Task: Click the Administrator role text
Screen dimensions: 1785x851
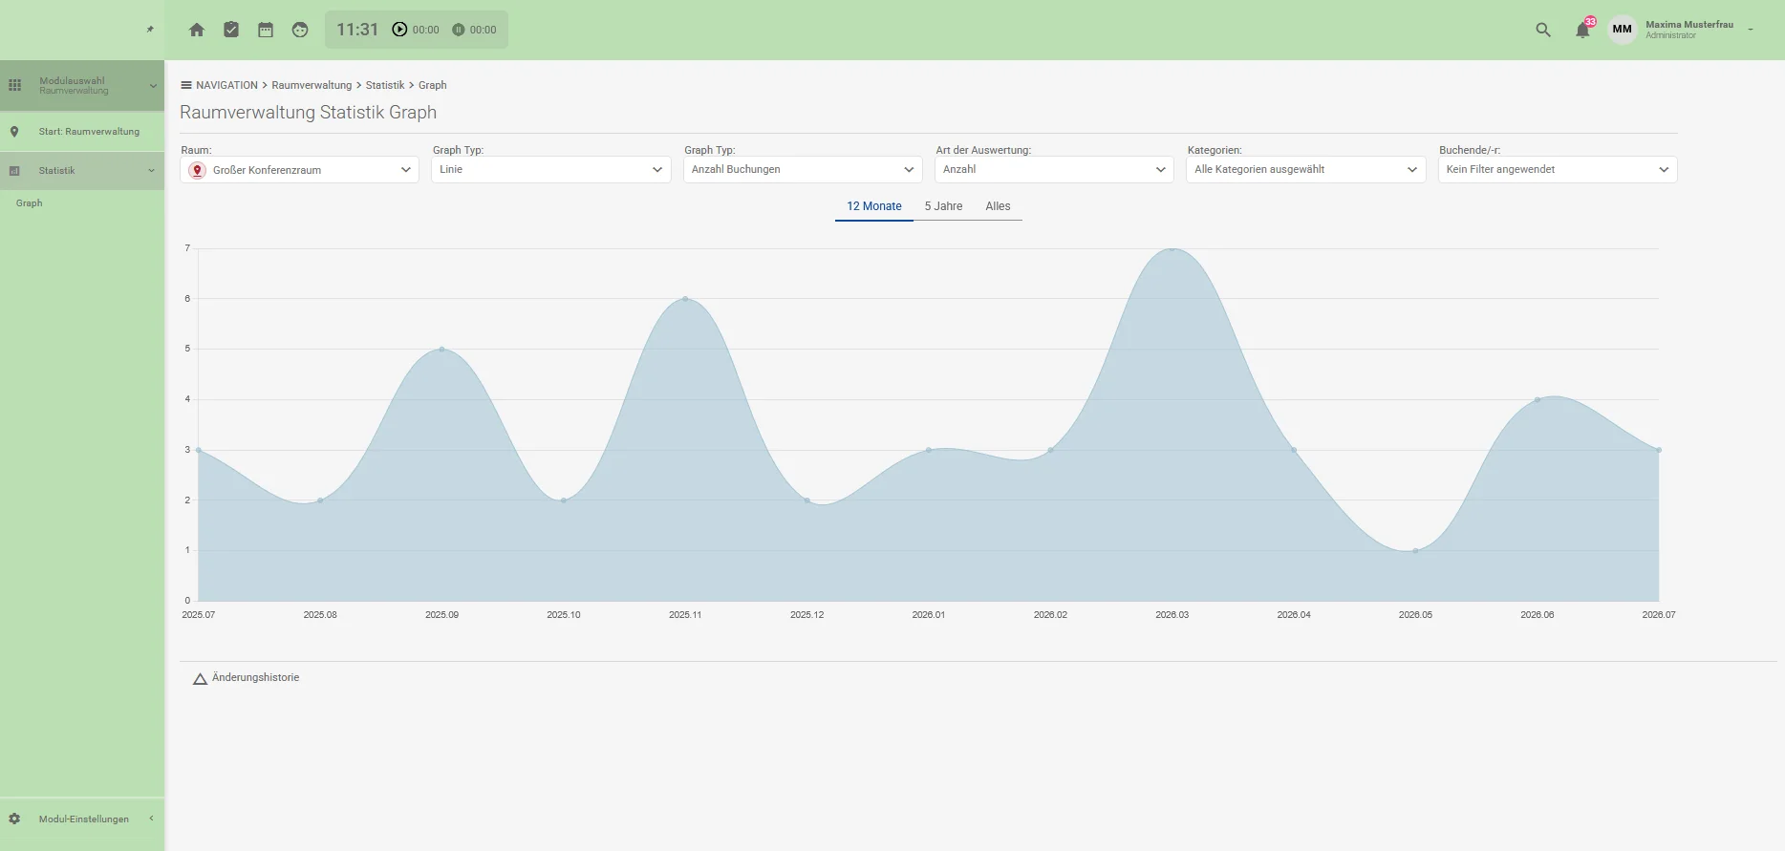Action: (x=1670, y=36)
